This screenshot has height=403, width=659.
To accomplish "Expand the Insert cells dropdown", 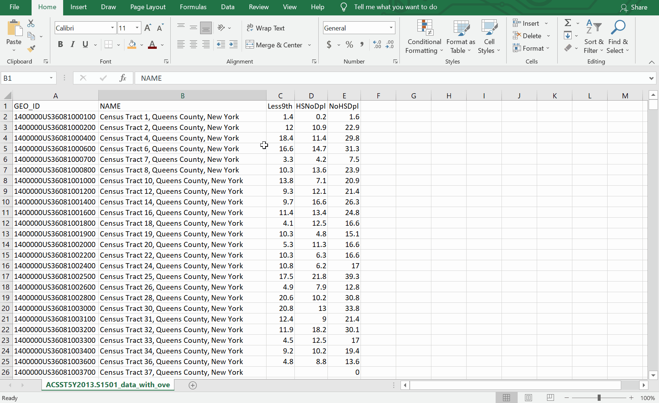I will point(546,23).
